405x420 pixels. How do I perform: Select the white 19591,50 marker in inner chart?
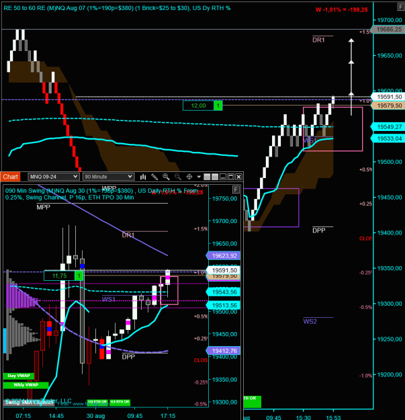pos(223,270)
